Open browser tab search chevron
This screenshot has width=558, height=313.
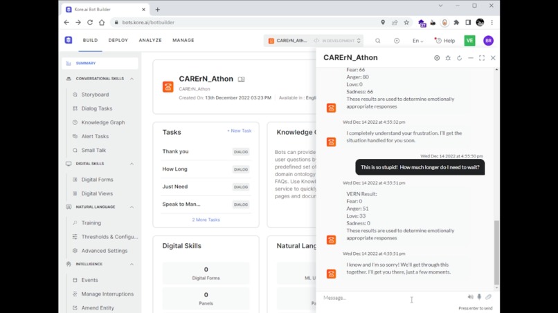440,6
